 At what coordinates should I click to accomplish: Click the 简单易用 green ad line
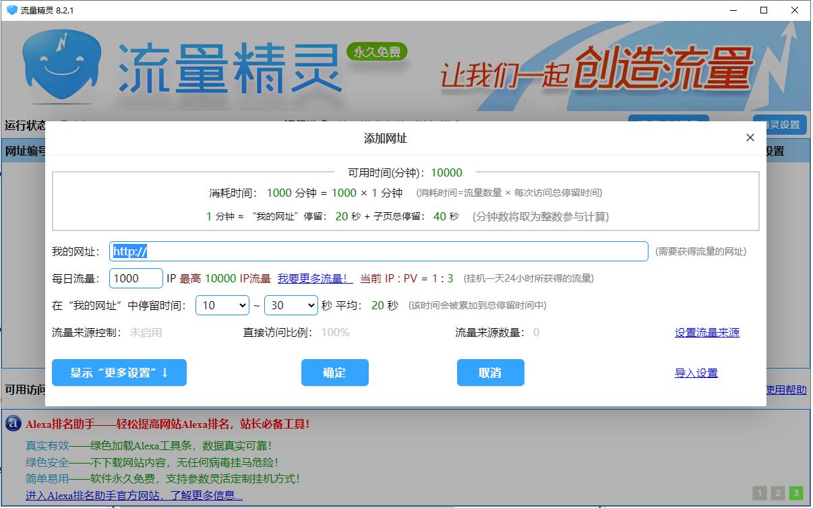(x=162, y=478)
